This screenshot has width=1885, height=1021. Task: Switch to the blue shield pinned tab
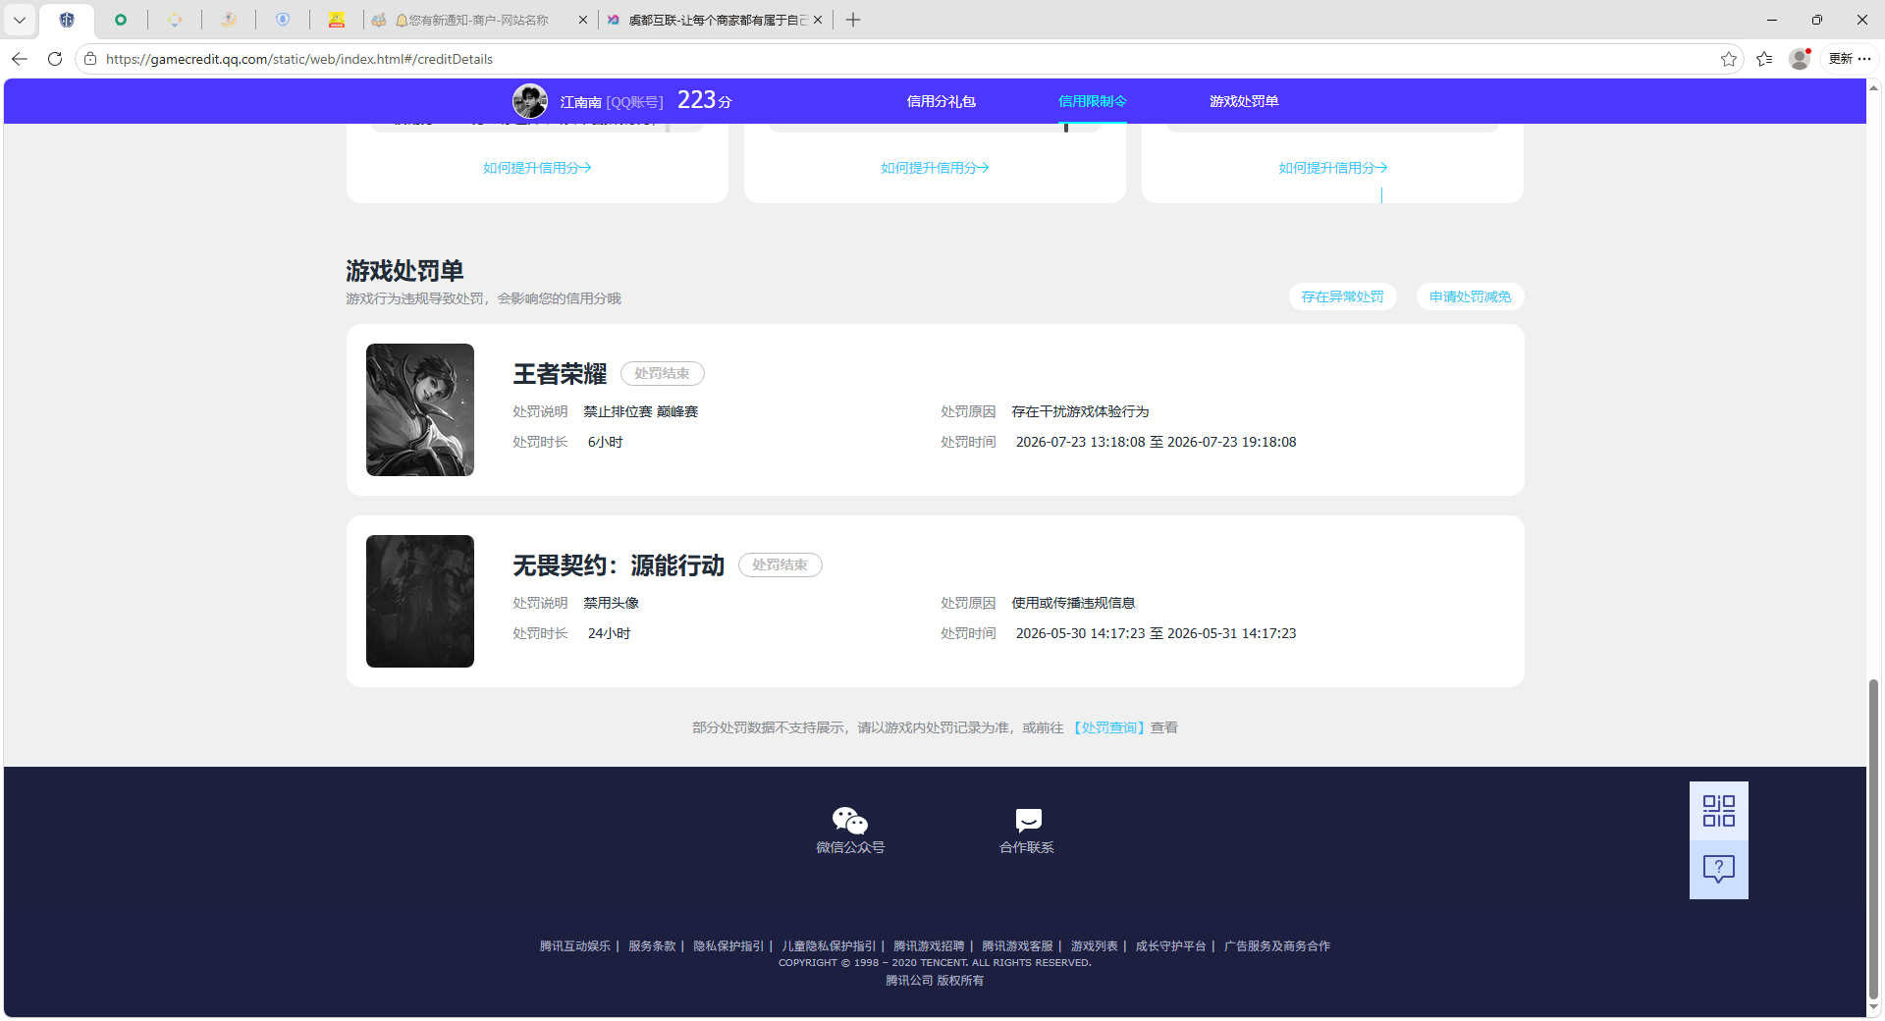[67, 20]
